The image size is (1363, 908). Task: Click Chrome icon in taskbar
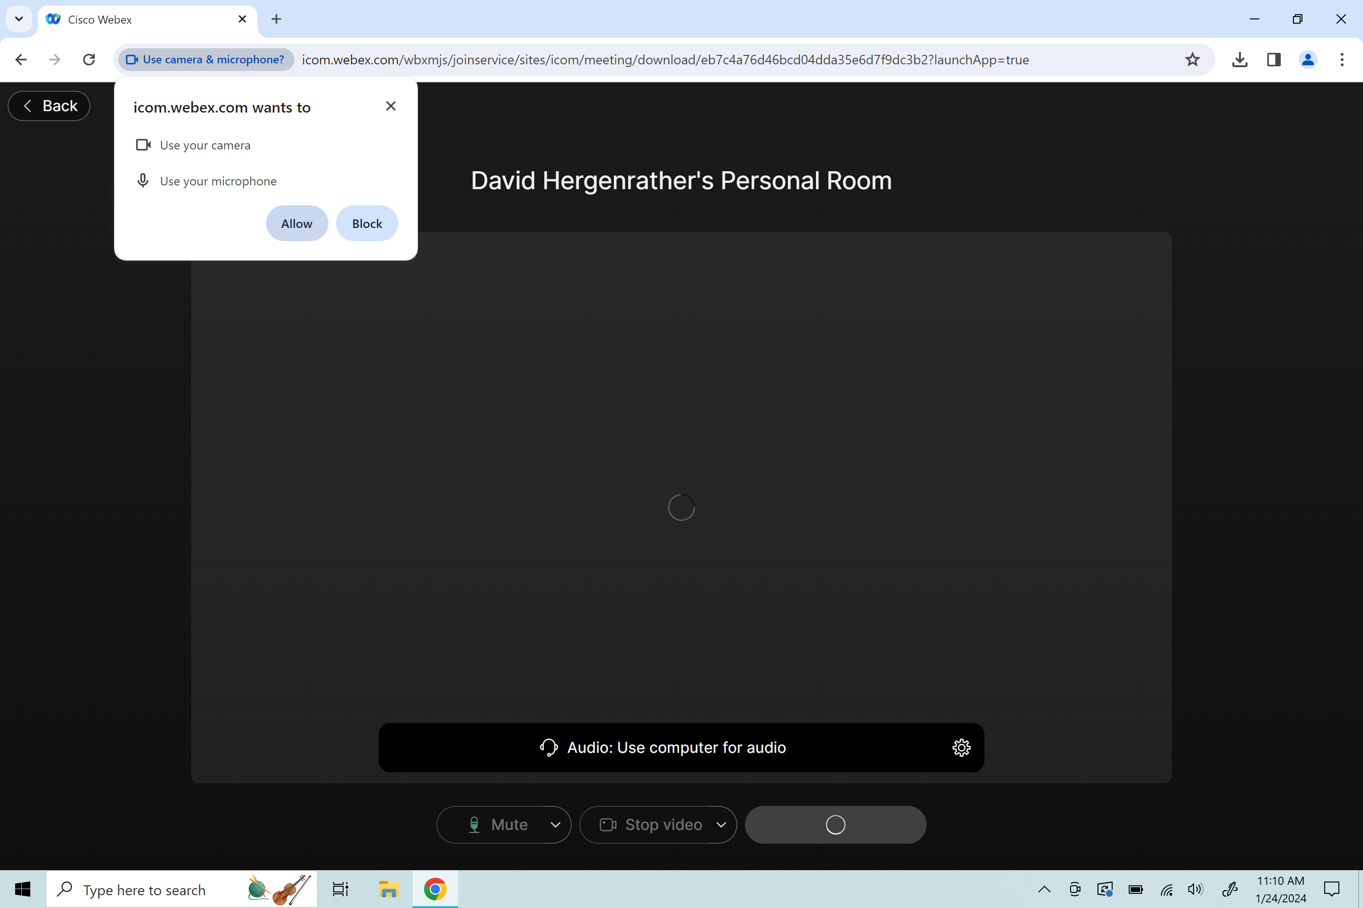point(435,889)
